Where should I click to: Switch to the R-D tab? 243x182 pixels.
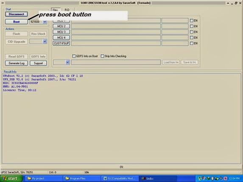tap(67, 10)
